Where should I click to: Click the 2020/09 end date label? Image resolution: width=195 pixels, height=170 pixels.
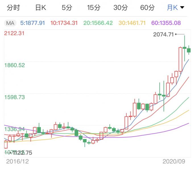click(x=174, y=161)
